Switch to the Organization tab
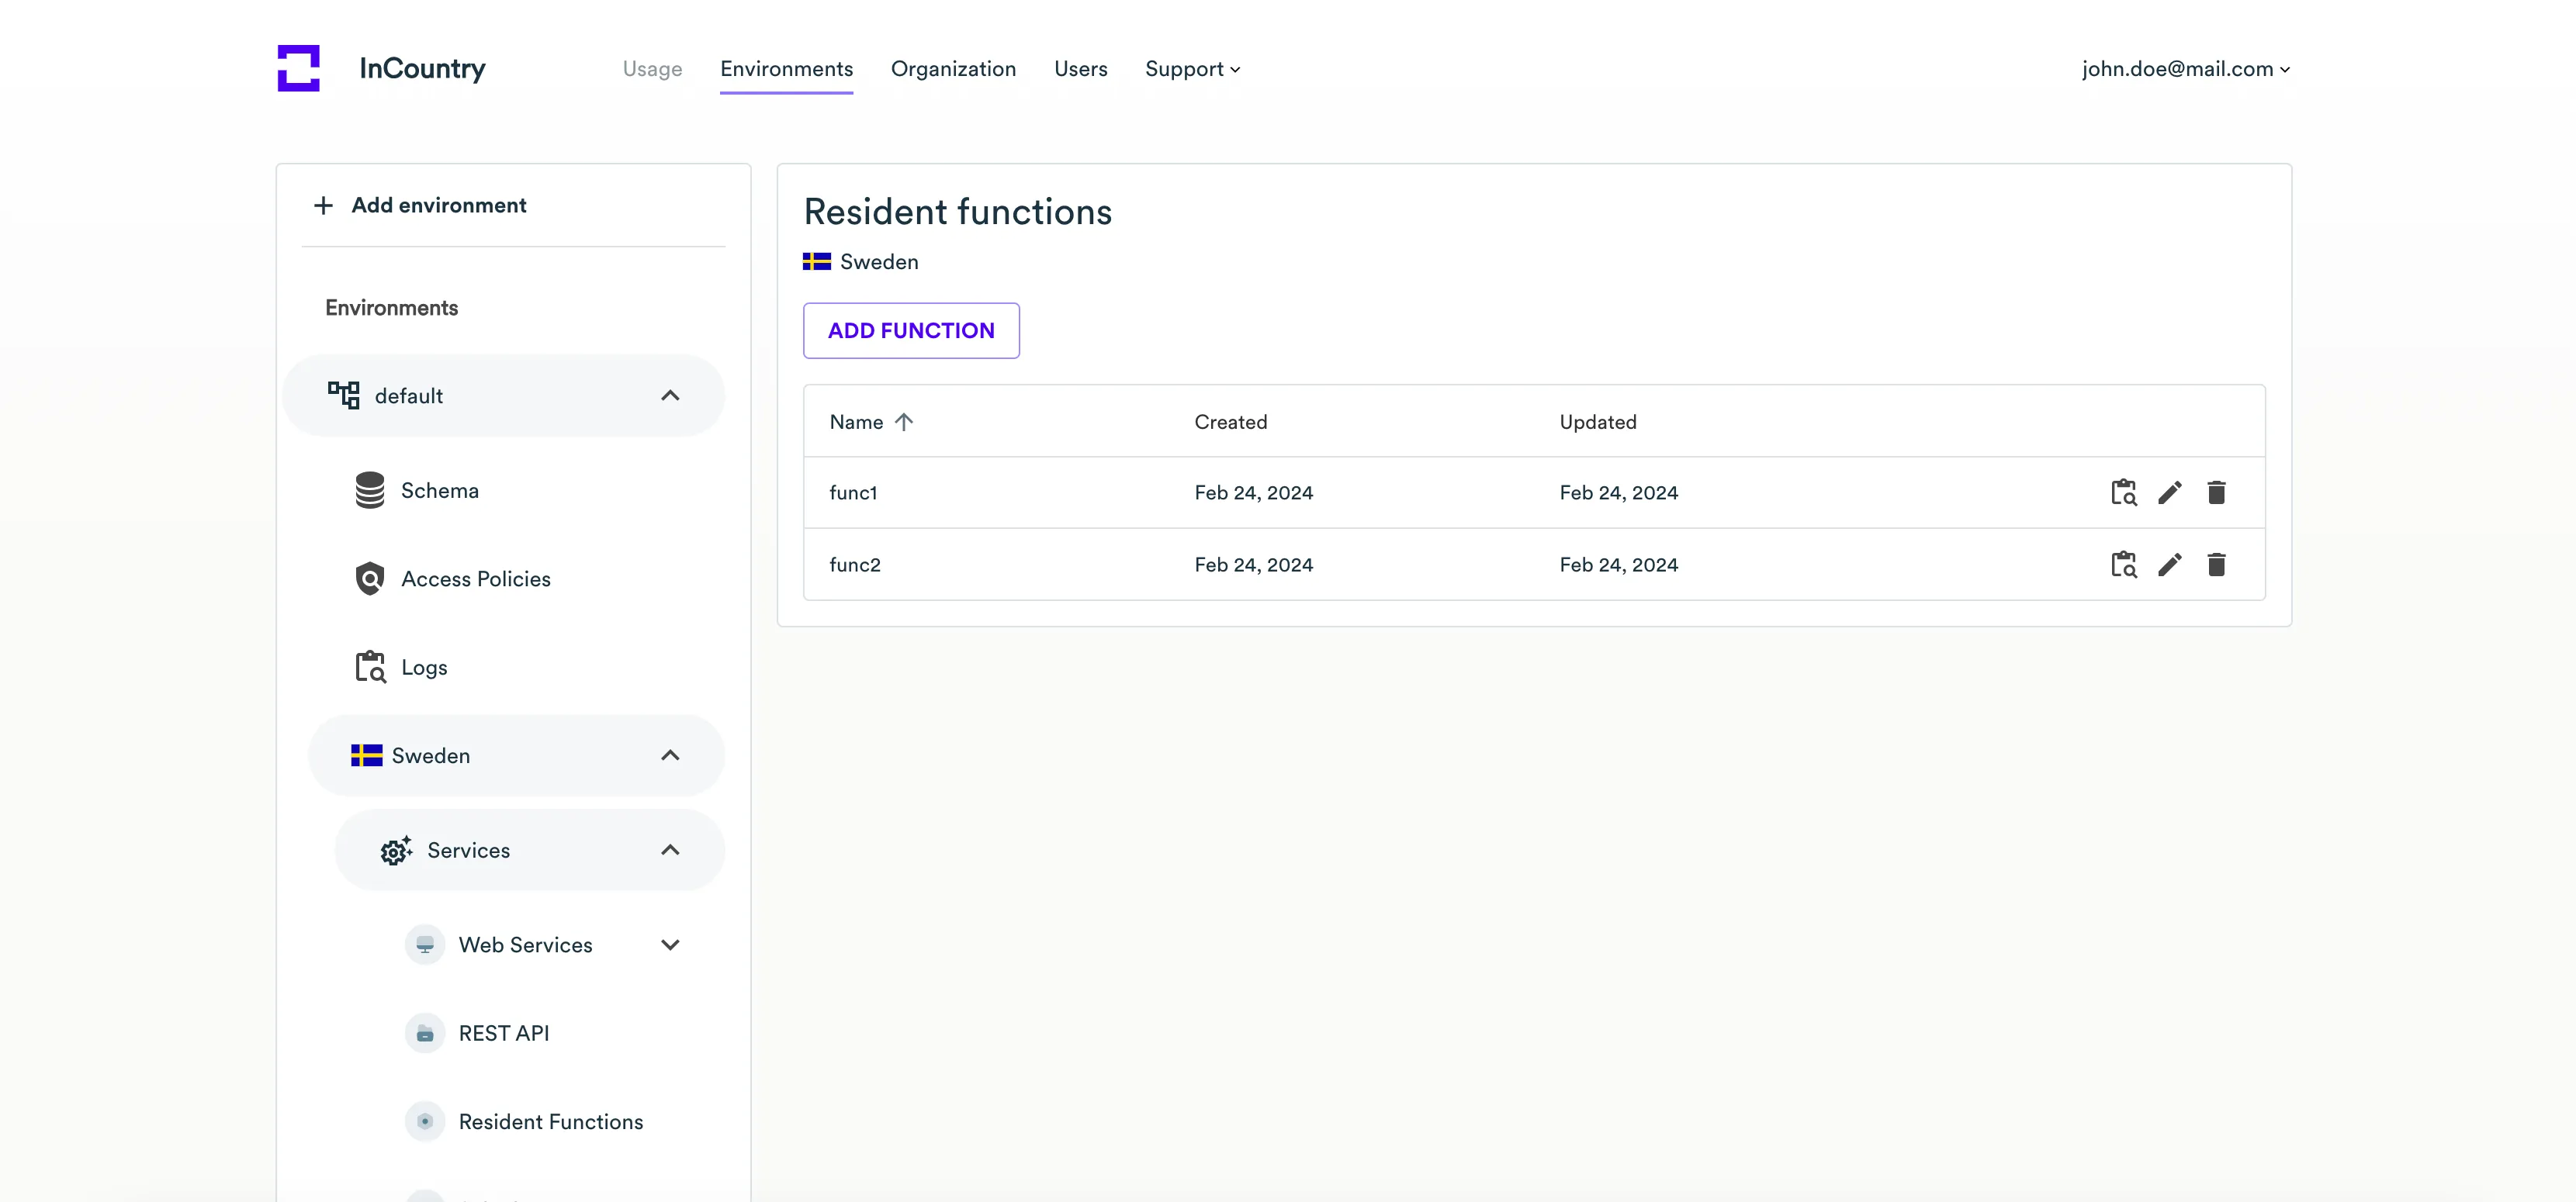 [x=953, y=69]
